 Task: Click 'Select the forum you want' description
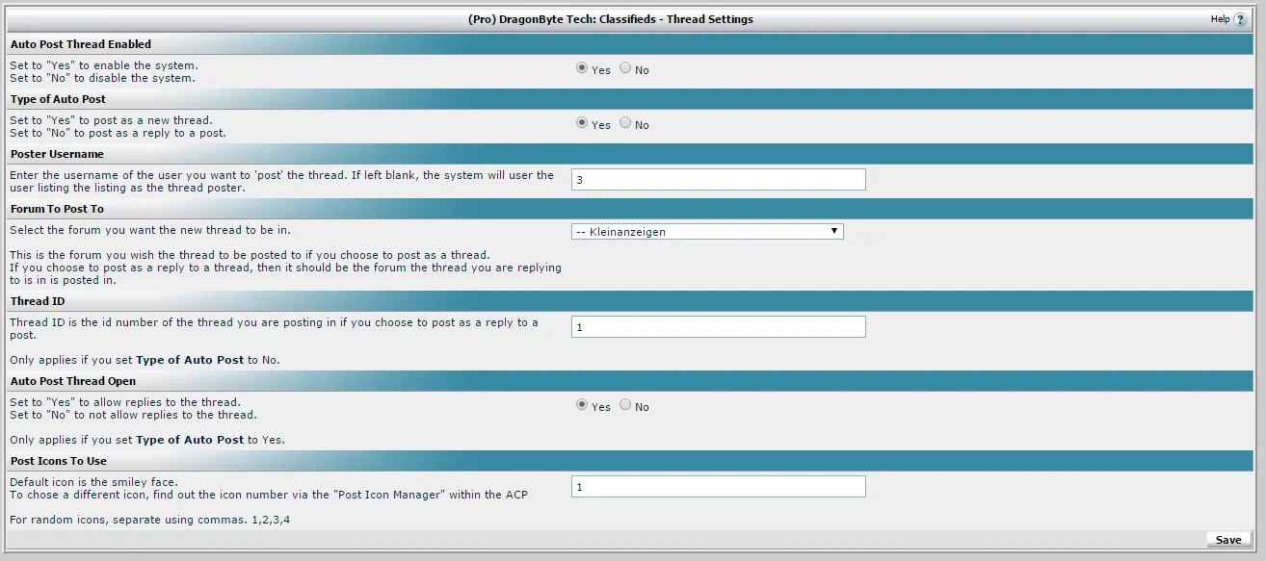(x=150, y=230)
